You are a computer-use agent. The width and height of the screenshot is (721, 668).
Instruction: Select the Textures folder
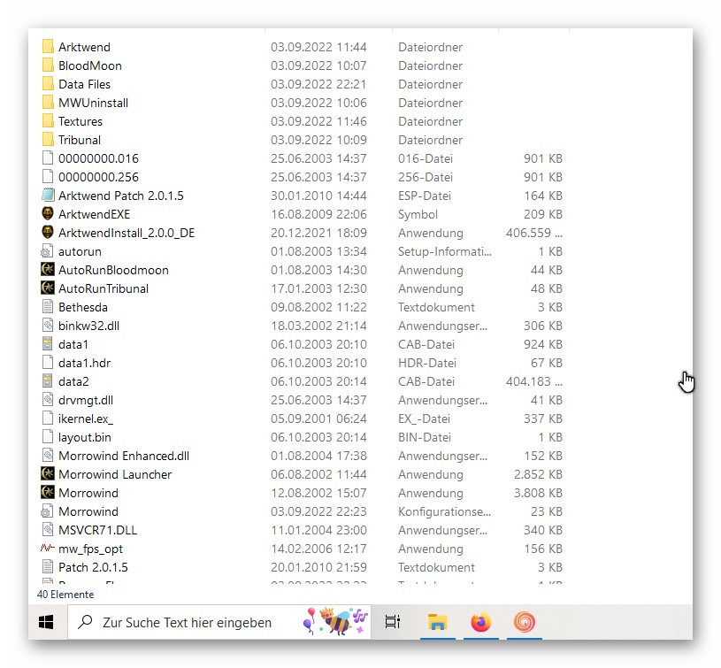[80, 121]
